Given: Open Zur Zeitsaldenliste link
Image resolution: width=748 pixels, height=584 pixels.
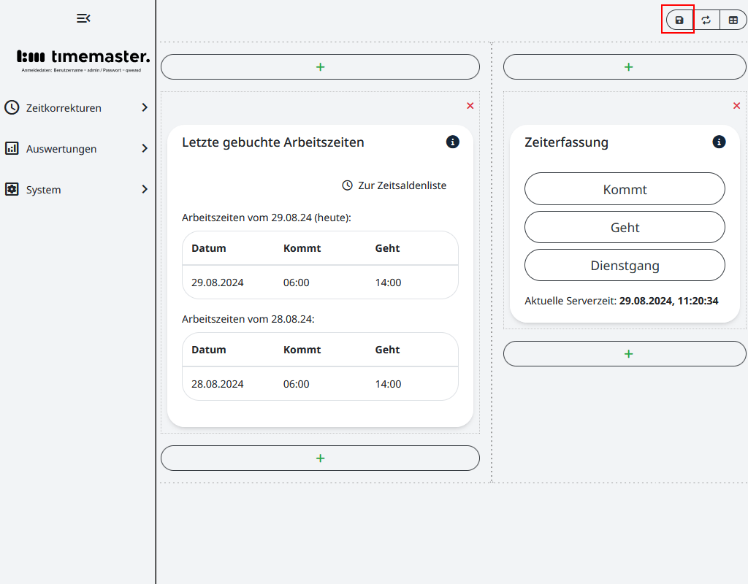Looking at the screenshot, I should 401,185.
